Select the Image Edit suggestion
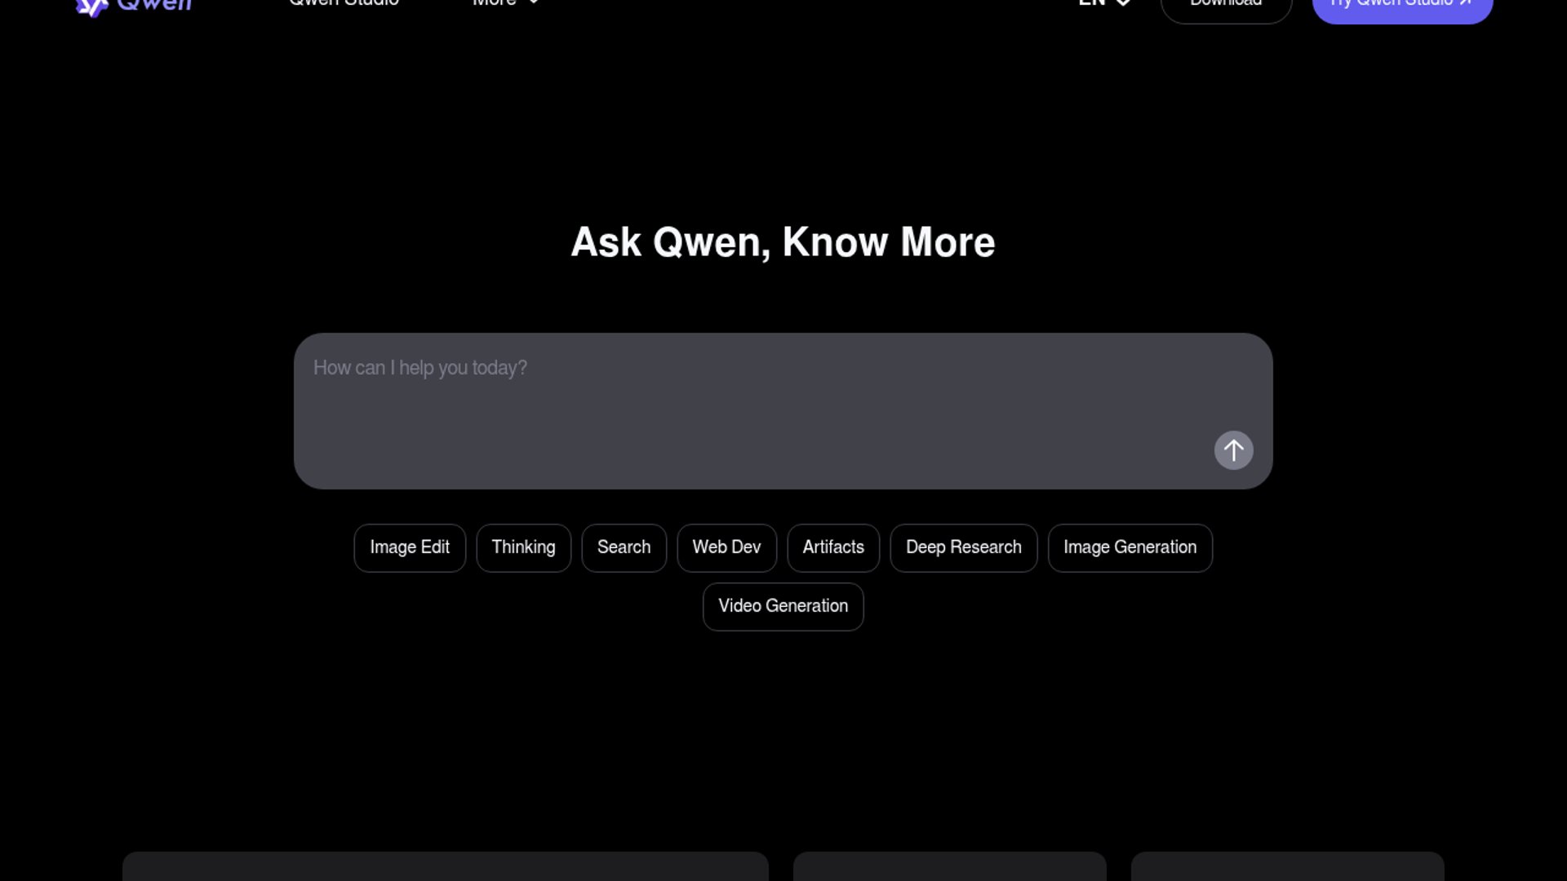 tap(409, 547)
